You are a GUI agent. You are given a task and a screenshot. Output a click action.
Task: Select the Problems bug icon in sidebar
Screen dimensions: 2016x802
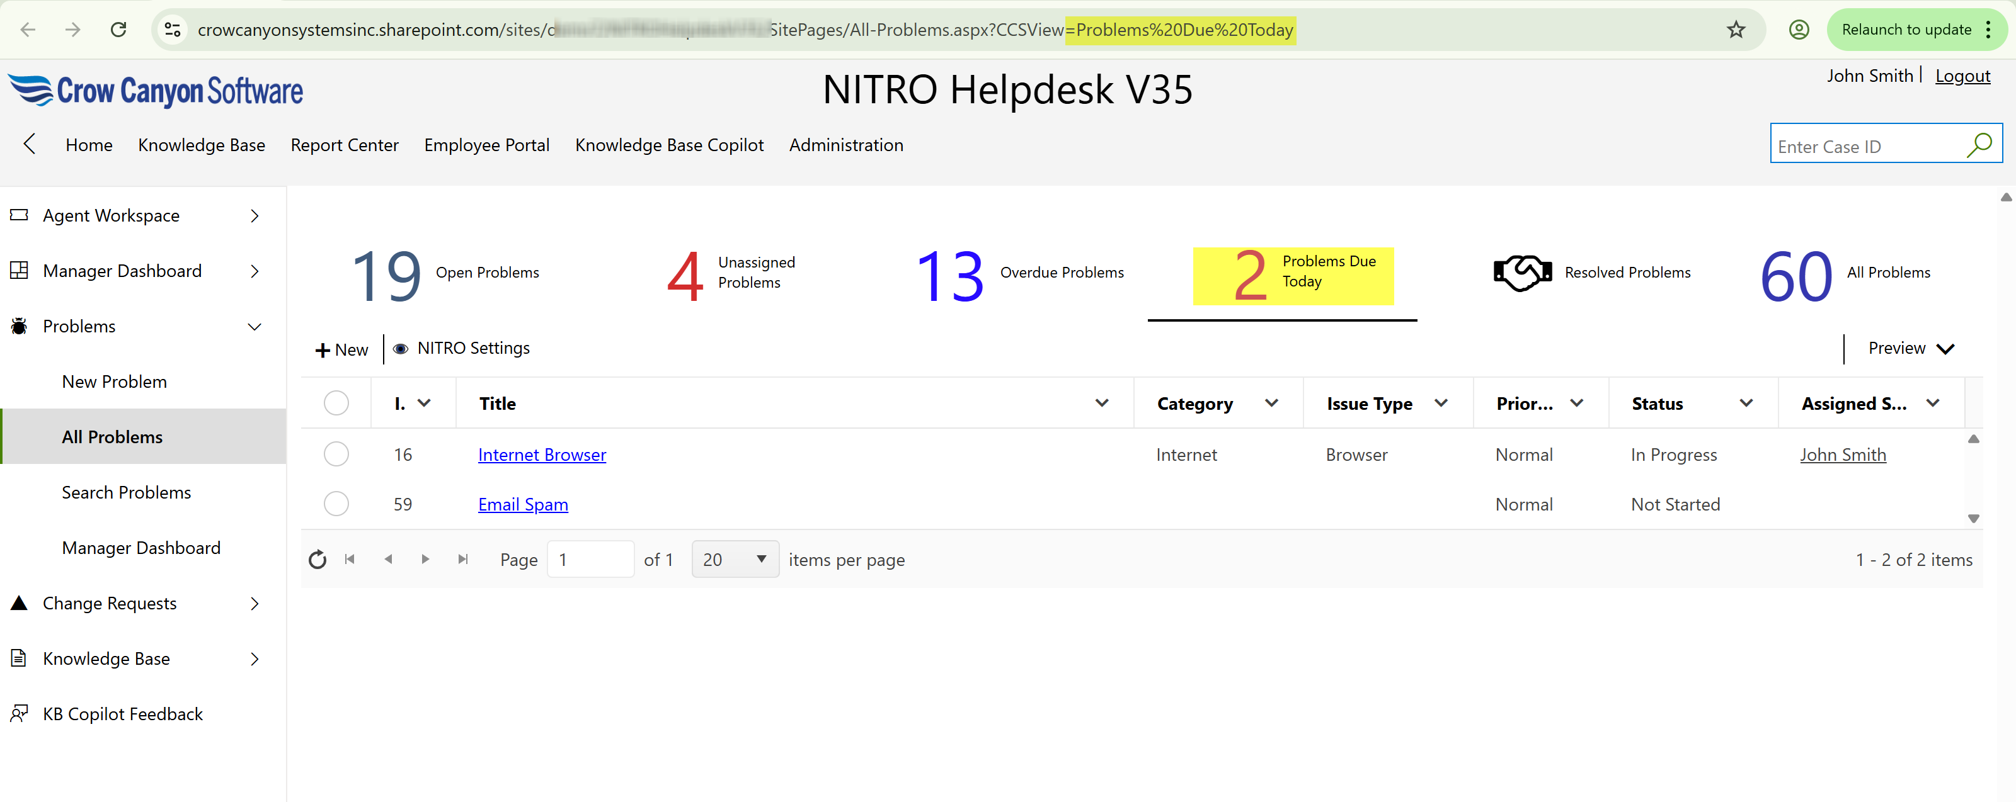[18, 326]
